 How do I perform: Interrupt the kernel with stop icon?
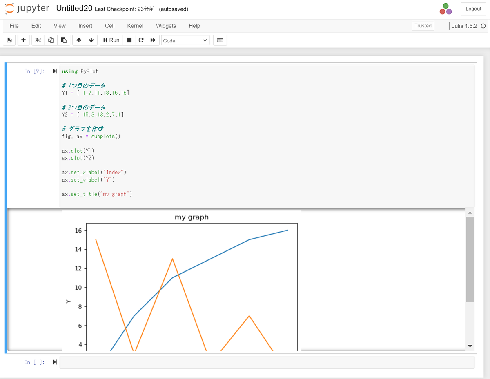coord(129,40)
